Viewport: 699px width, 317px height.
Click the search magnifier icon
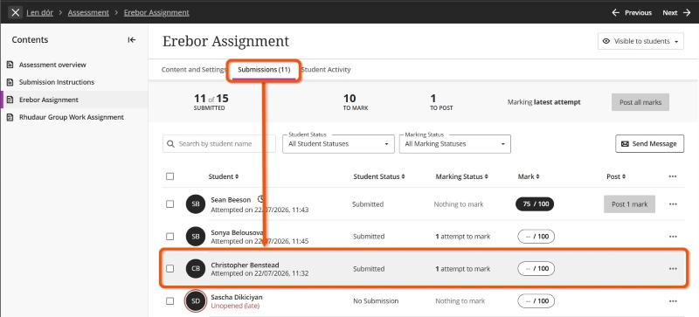170,144
